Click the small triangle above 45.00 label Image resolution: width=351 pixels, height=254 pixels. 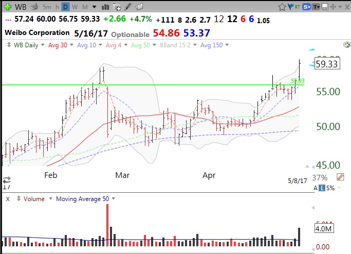coord(307,167)
